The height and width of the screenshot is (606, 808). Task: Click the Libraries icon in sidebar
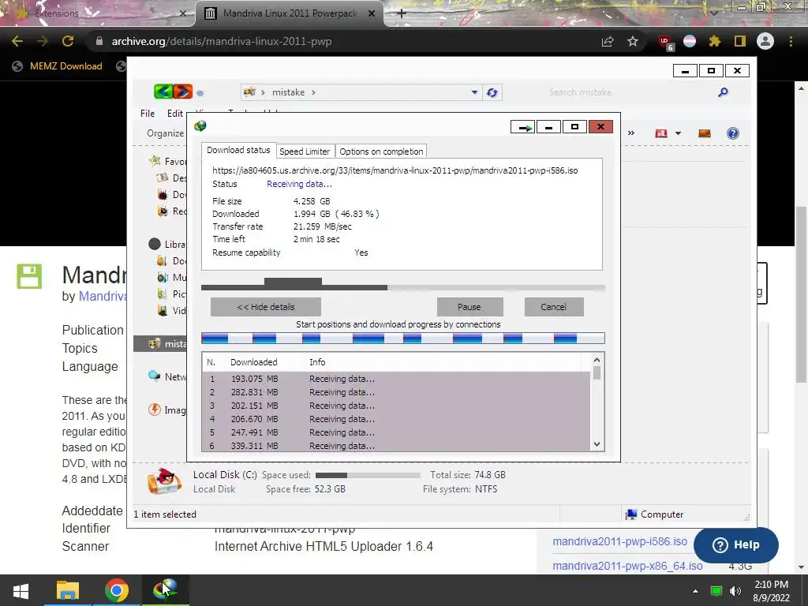pos(155,244)
